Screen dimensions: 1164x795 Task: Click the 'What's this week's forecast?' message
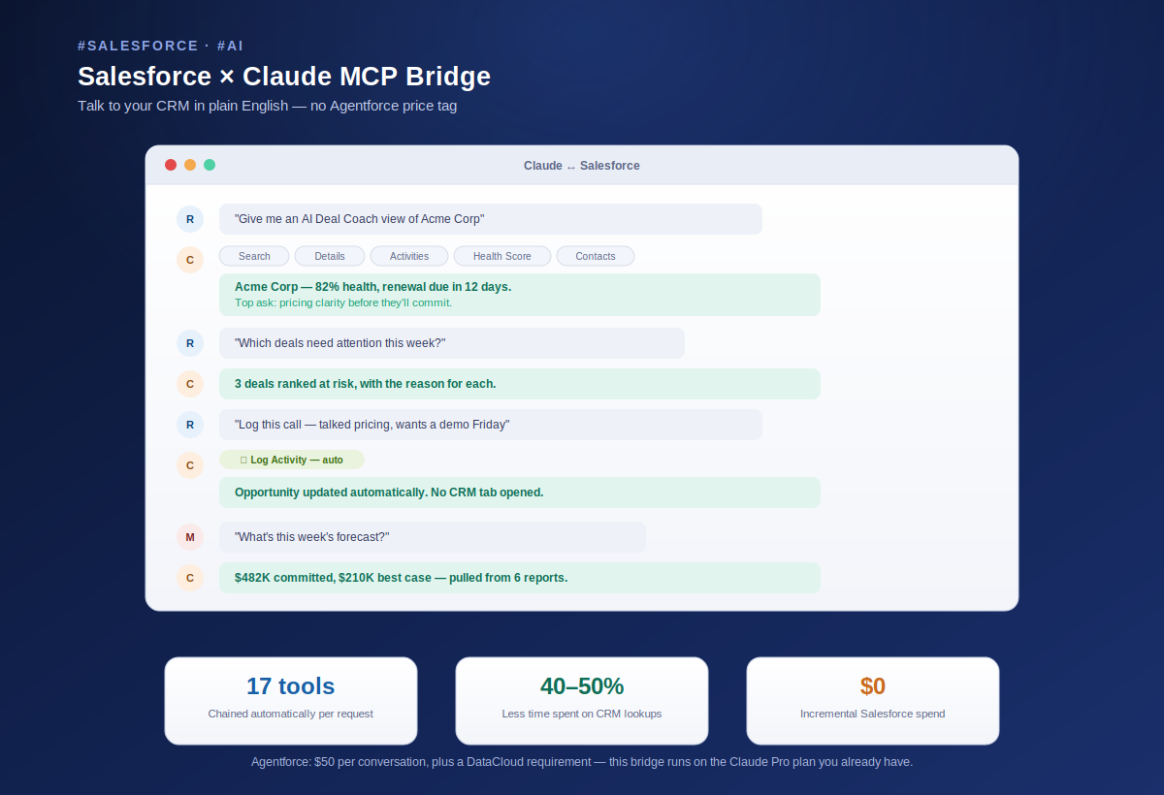[433, 537]
